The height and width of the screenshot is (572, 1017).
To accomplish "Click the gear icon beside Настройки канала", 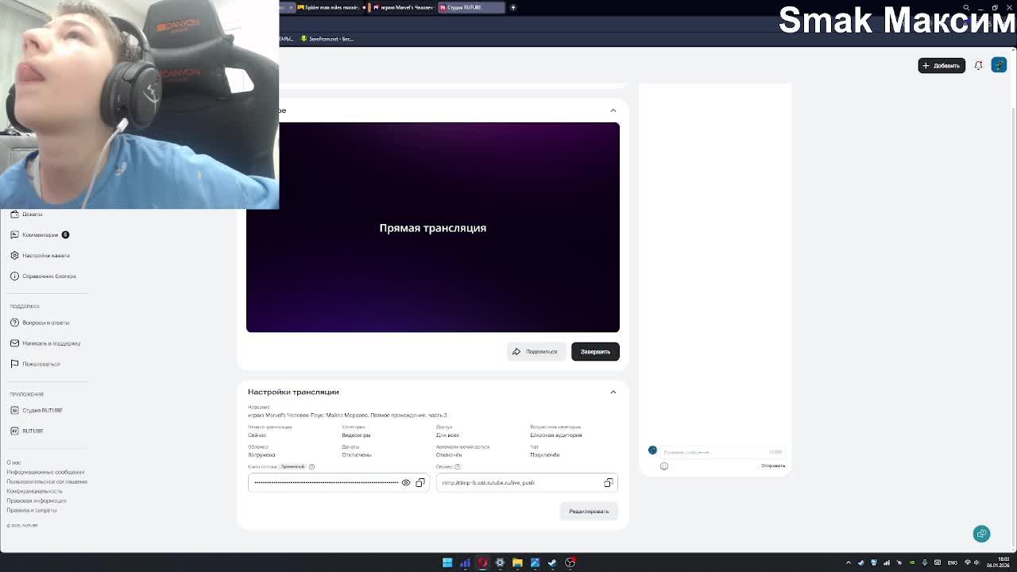I will coord(14,255).
